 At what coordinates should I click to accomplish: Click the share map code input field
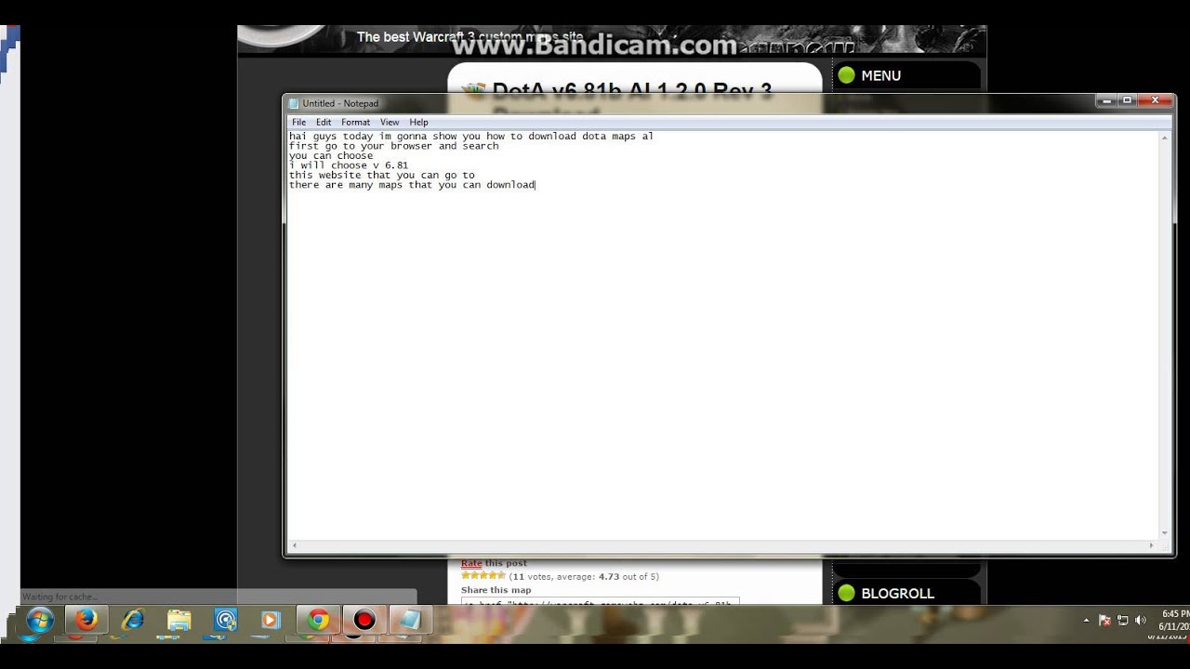(600, 603)
